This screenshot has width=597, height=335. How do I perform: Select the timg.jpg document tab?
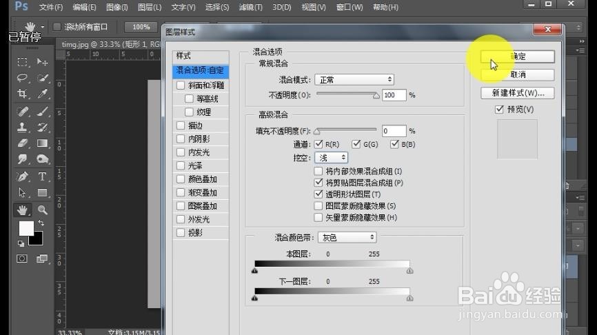(111, 44)
